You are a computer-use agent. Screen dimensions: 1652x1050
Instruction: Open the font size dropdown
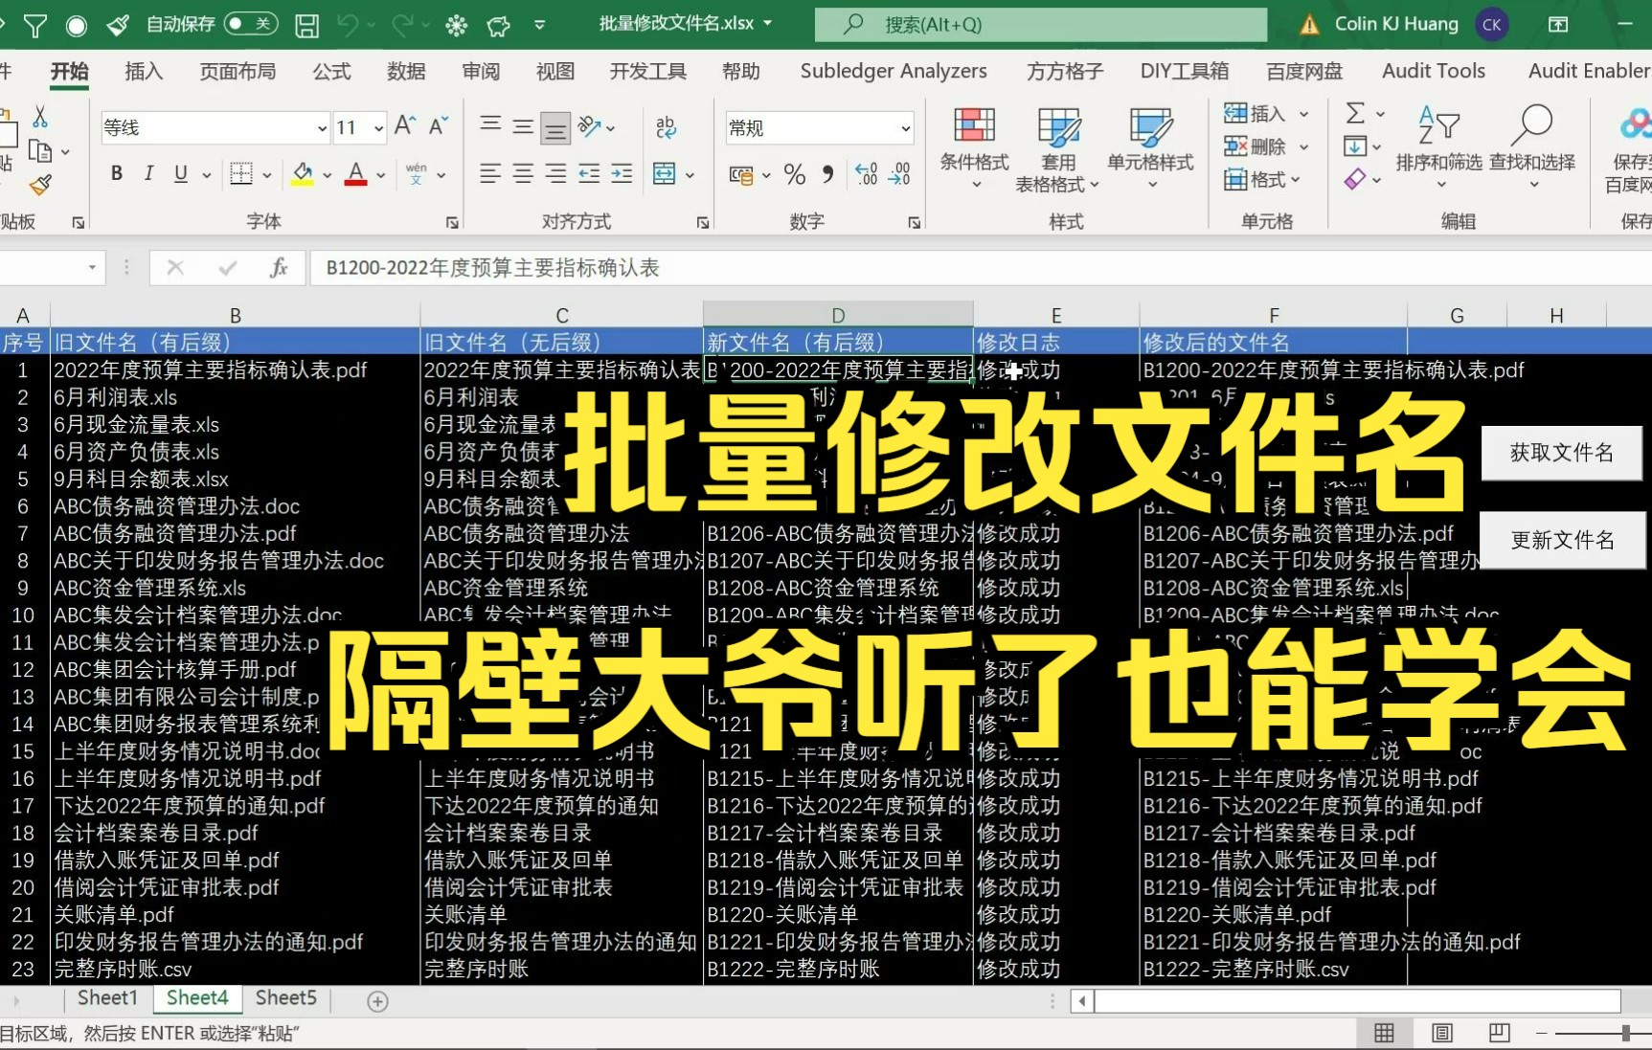coord(378,127)
